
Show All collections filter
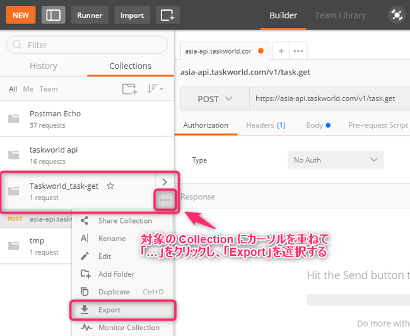(13, 89)
